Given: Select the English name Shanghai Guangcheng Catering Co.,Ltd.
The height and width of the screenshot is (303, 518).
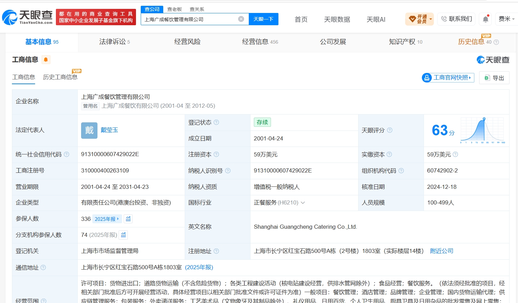Looking at the screenshot, I should click(305, 227).
